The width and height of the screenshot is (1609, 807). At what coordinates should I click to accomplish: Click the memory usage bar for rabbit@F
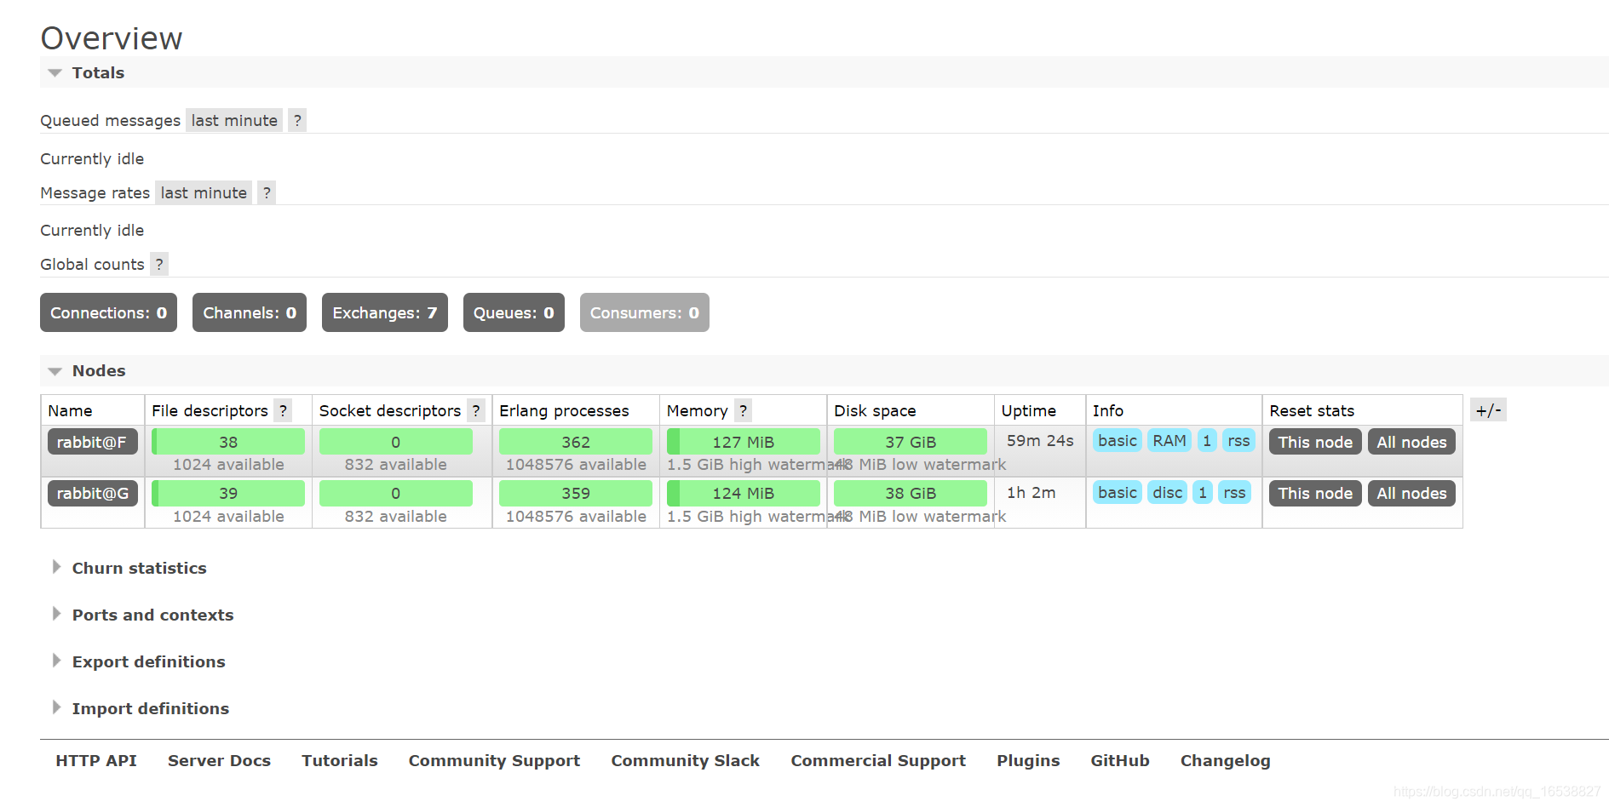click(x=743, y=441)
